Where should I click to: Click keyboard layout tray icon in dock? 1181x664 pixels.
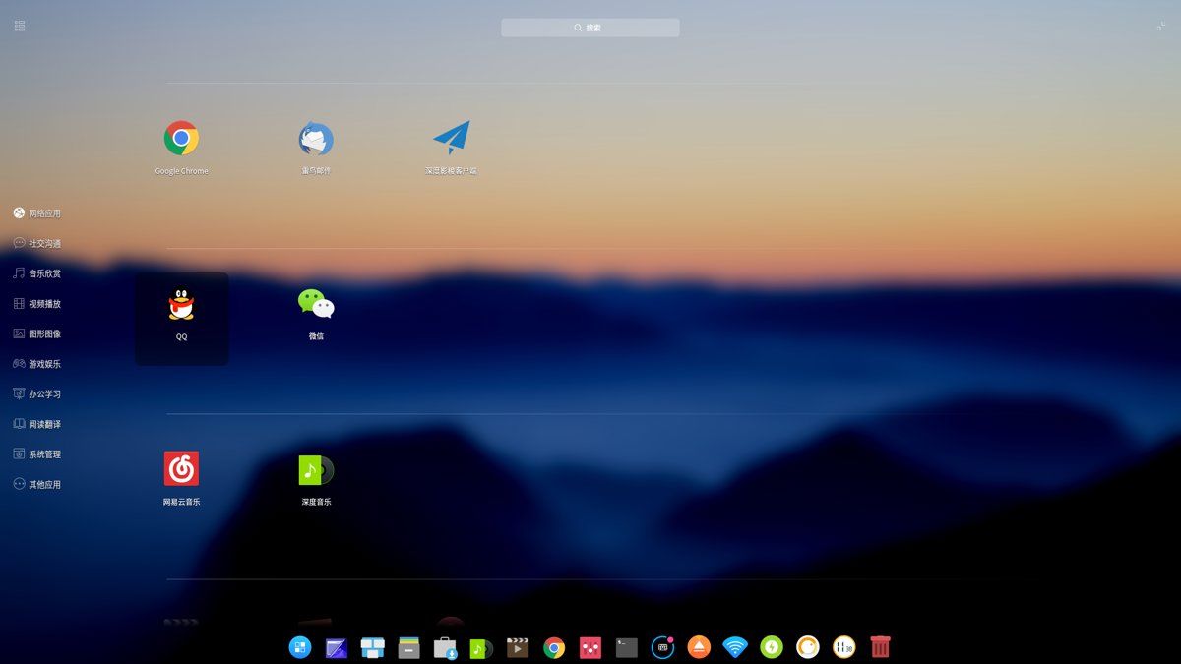(663, 647)
